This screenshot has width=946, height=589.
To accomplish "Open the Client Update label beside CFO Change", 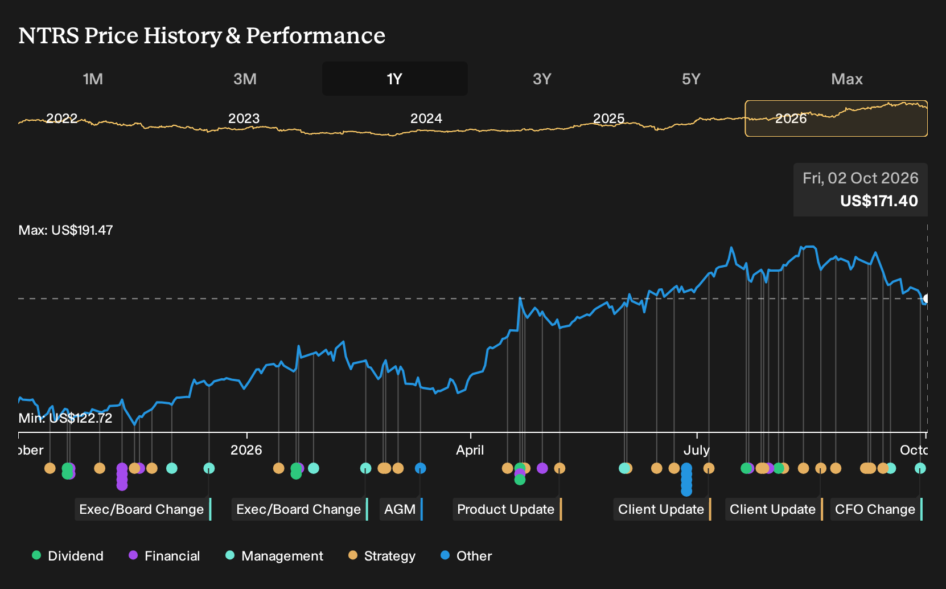I will tap(774, 509).
